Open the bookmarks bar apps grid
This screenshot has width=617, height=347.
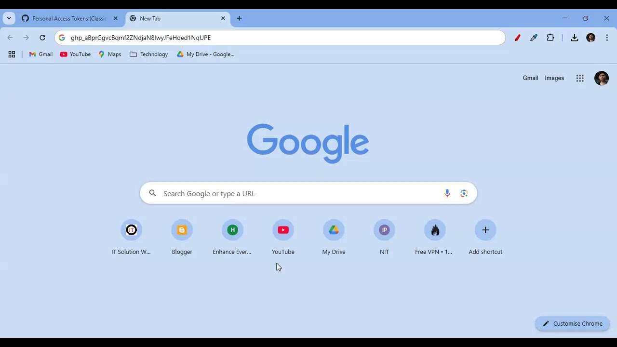tap(12, 54)
